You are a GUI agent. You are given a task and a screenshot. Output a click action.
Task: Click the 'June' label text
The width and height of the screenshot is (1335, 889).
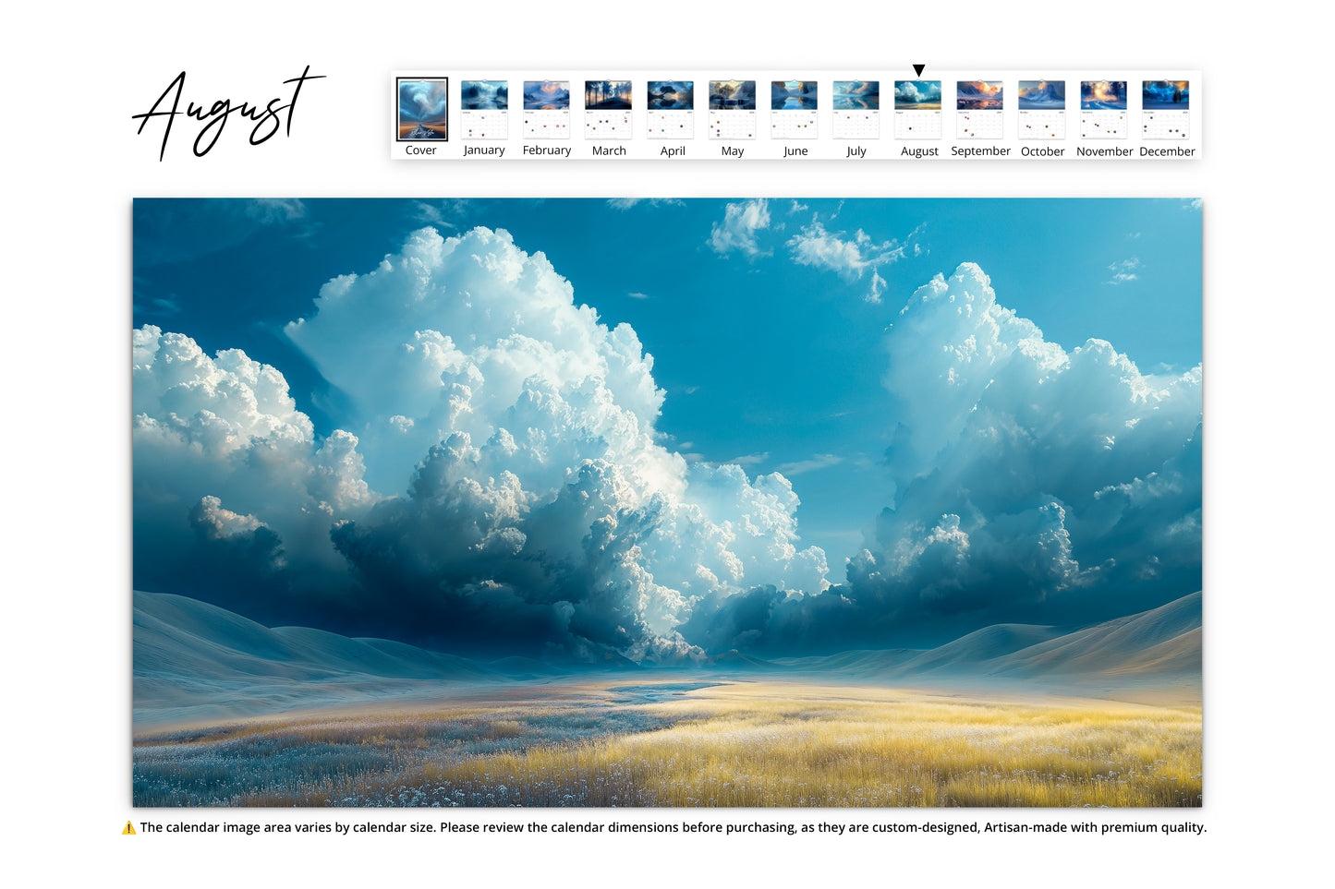795,151
